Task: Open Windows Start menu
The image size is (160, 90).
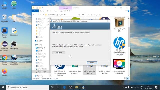Action: 3,87
